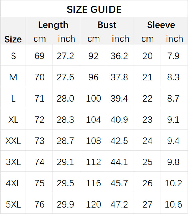The width and height of the screenshot is (188, 214).
Task: Click the XXL size row label
Action: 13,141
